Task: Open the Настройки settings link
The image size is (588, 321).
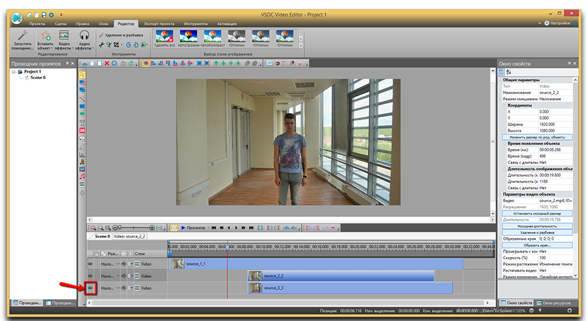Action: pyautogui.click(x=557, y=24)
